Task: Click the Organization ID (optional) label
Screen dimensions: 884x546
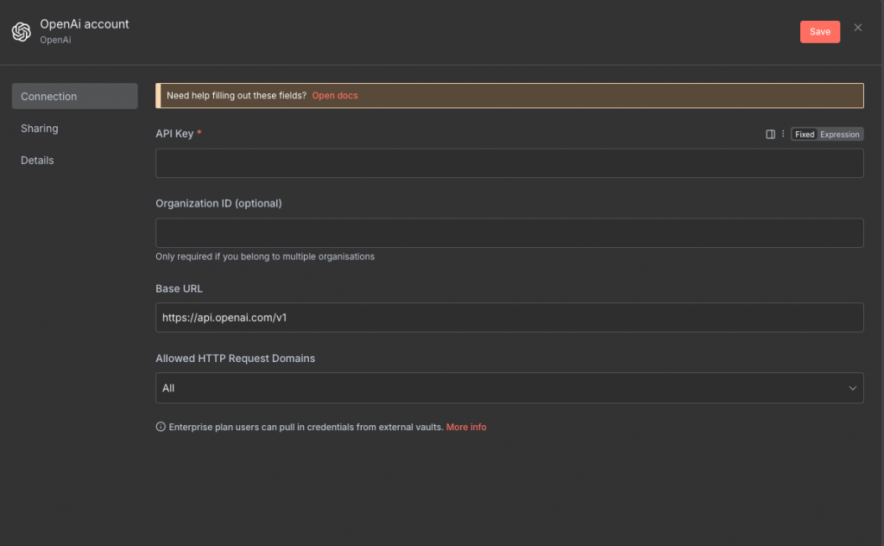Action: (218, 204)
